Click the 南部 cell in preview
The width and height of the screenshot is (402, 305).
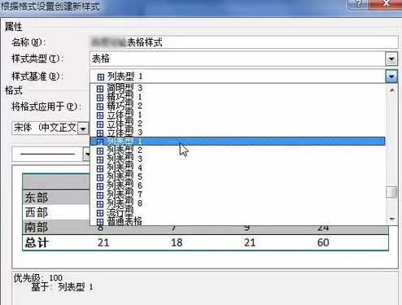(x=37, y=227)
